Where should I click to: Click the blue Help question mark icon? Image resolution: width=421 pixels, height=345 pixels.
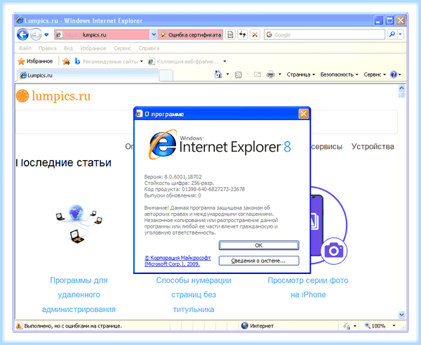(394, 74)
